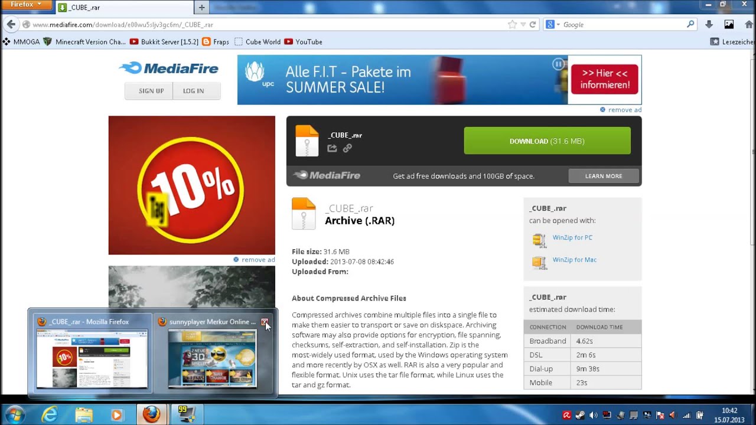Open the Windows Start button
The height and width of the screenshot is (425, 756).
14,414
